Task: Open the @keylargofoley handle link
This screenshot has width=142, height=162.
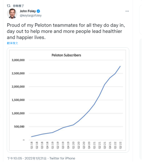Action: pyautogui.click(x=31, y=15)
